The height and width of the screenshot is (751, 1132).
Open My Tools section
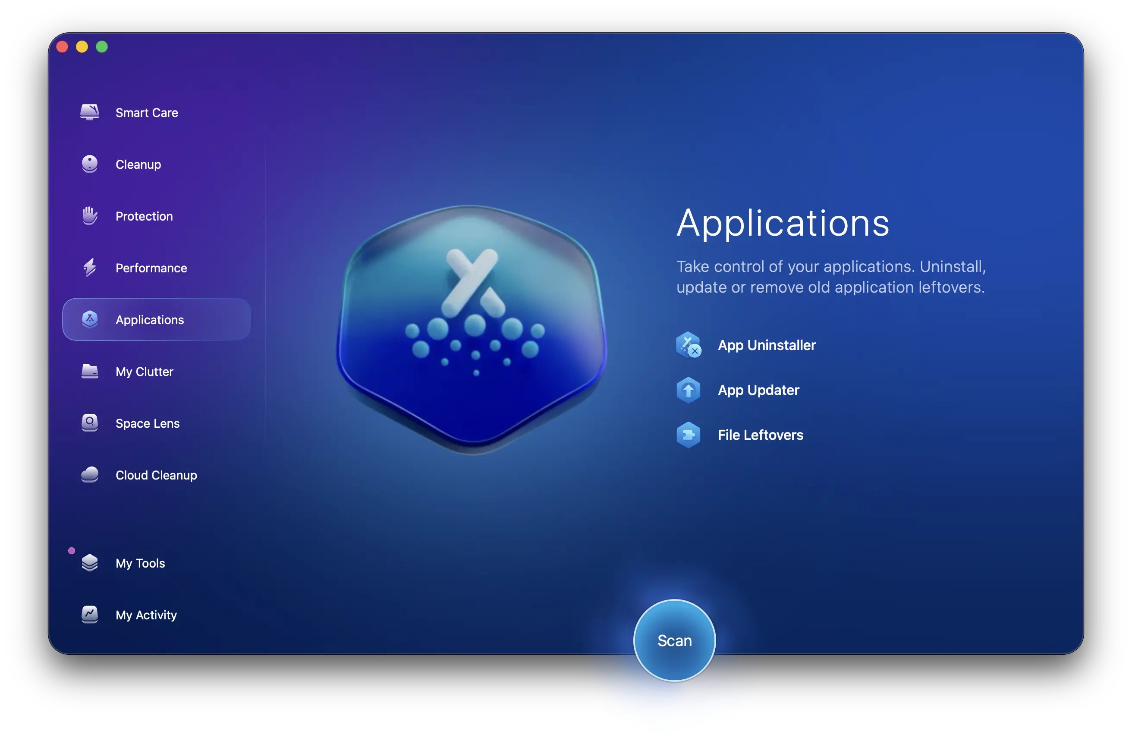click(157, 563)
